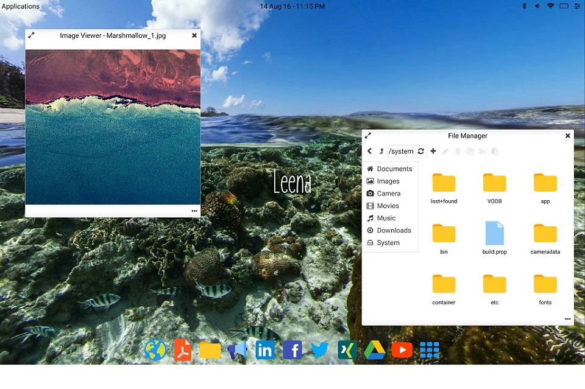Open Google Drive from the dock

pyautogui.click(x=375, y=350)
